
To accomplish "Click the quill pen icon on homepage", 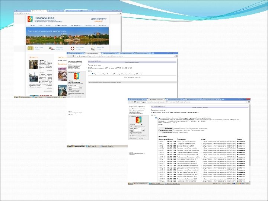I will pyautogui.click(x=52, y=48).
